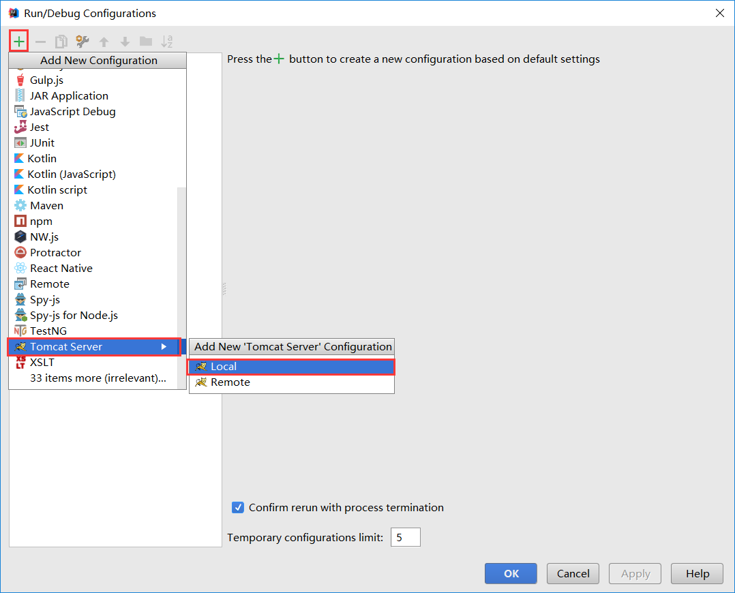Choose npm configuration type
Viewport: 735px width, 593px height.
[93, 222]
